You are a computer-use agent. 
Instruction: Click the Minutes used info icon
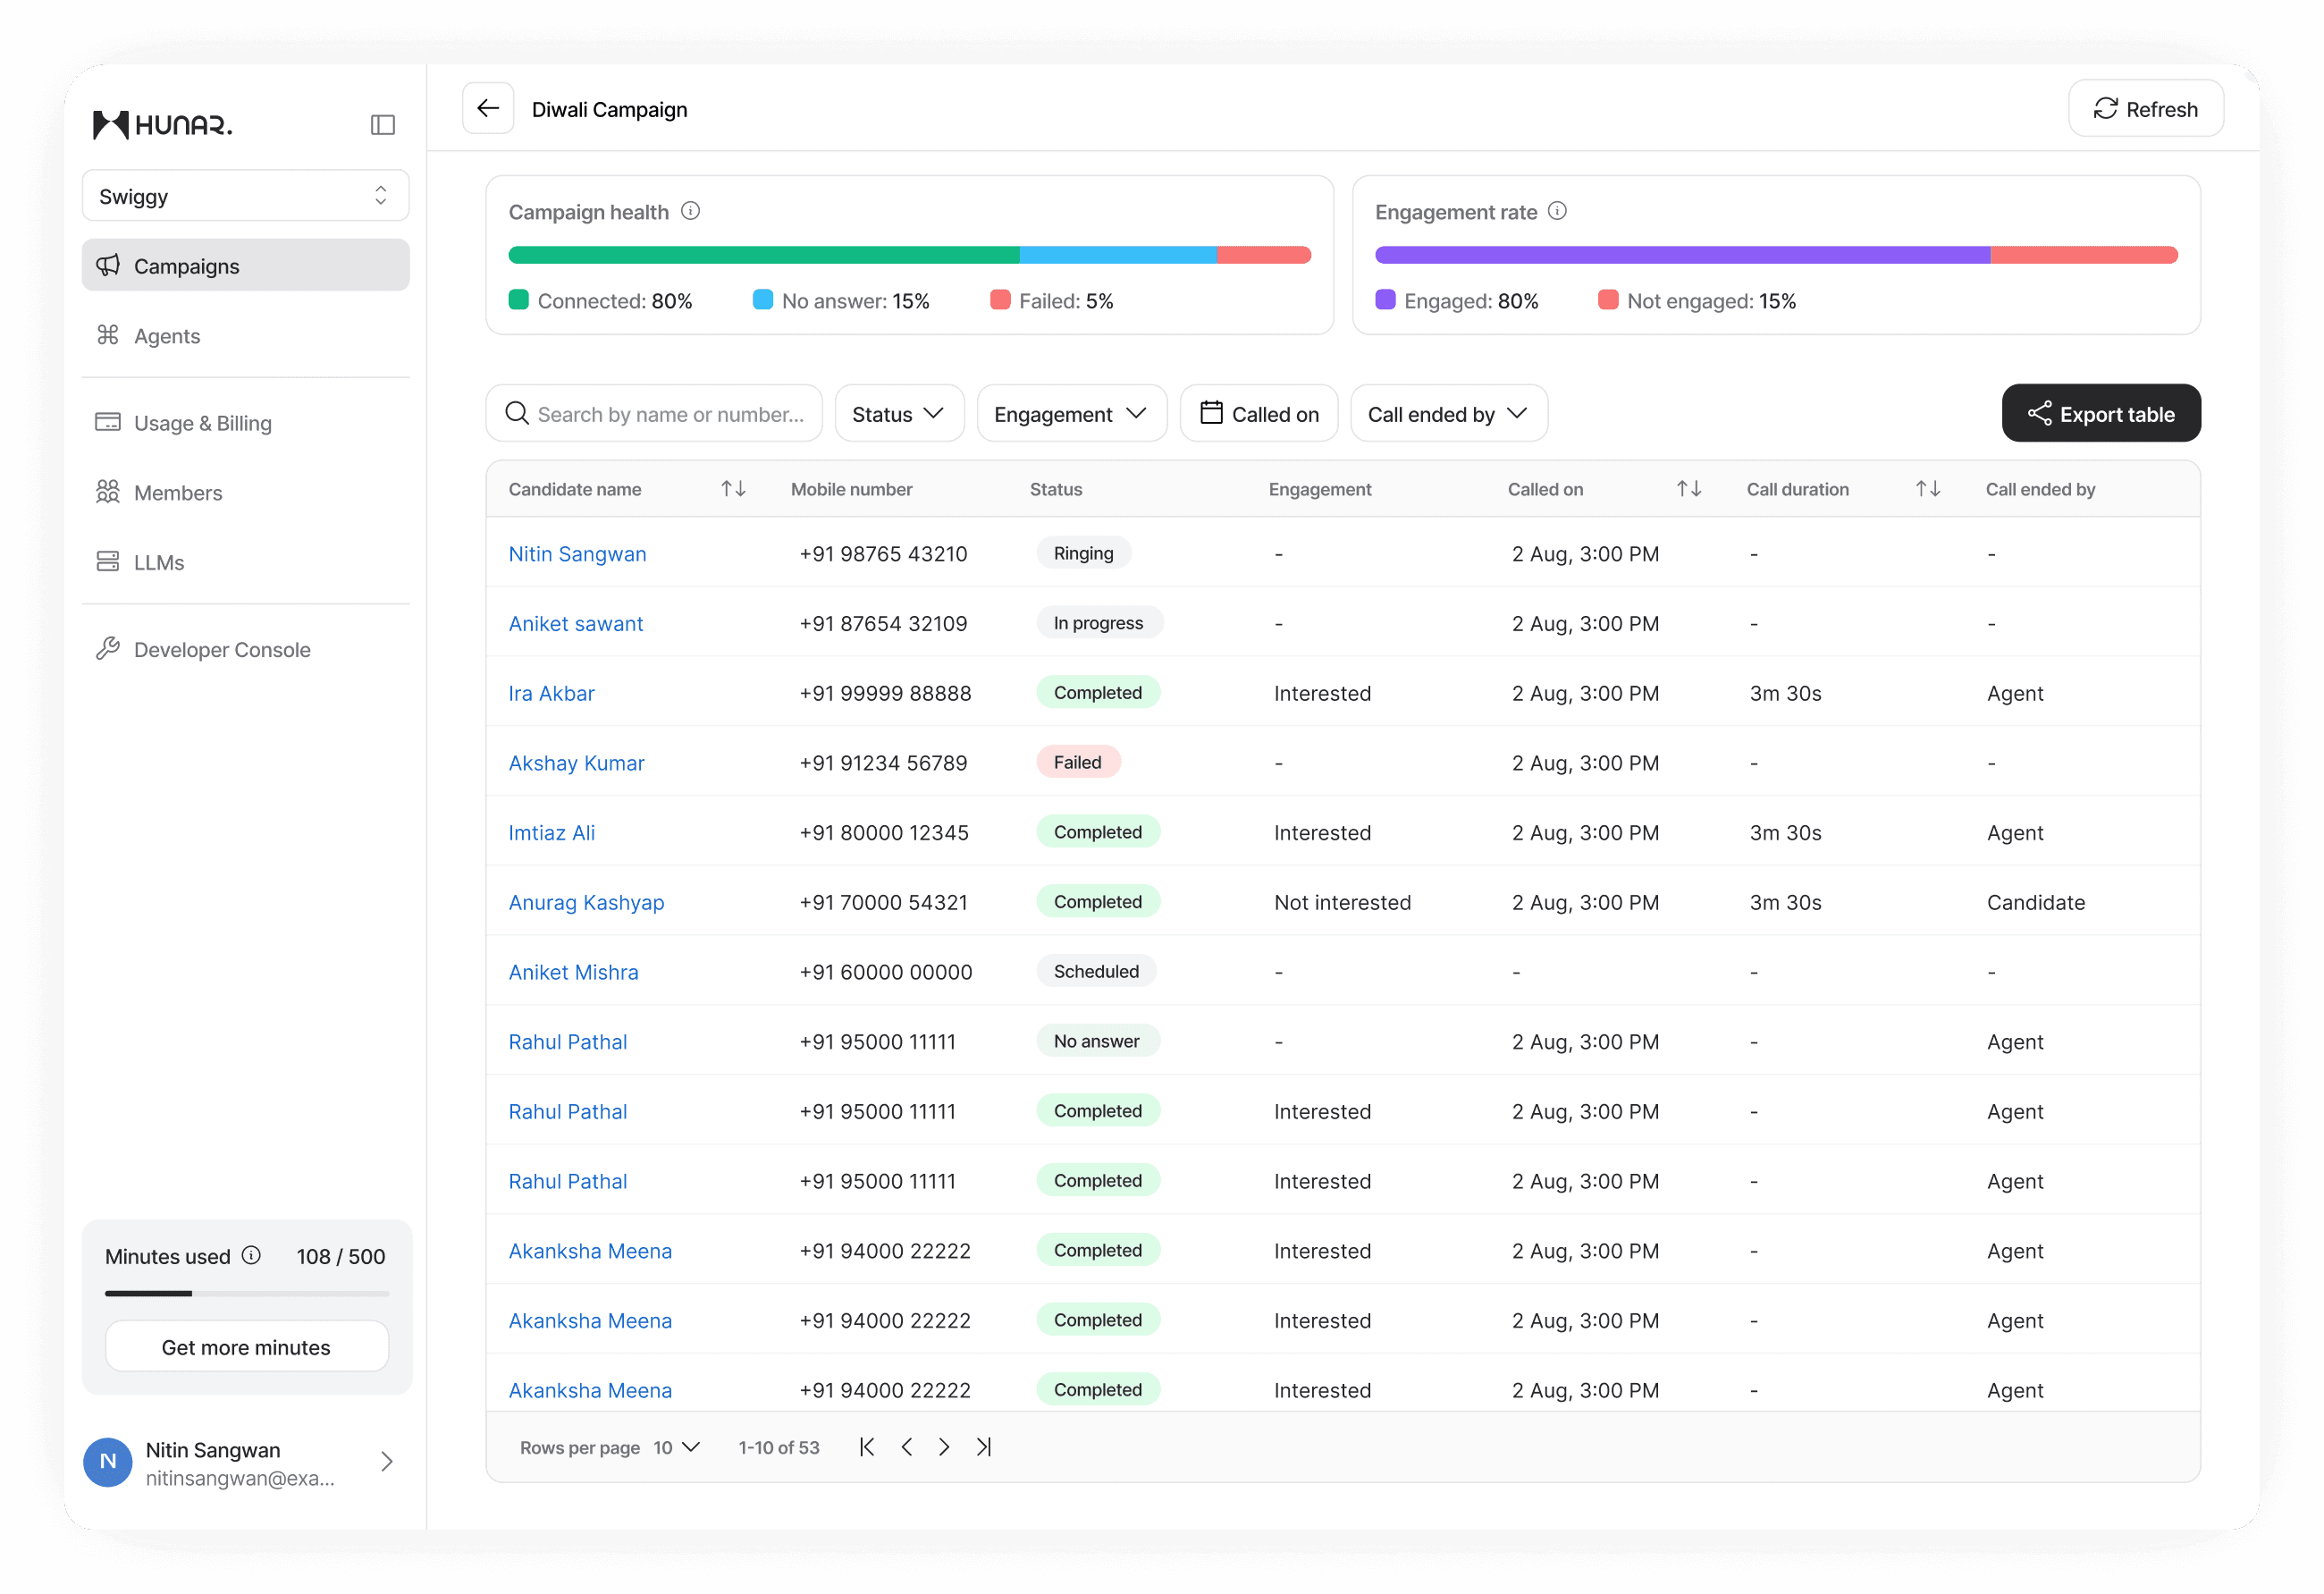[x=252, y=1255]
